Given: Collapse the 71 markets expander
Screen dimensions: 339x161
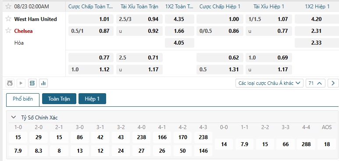Looking at the screenshot, I should (315, 83).
